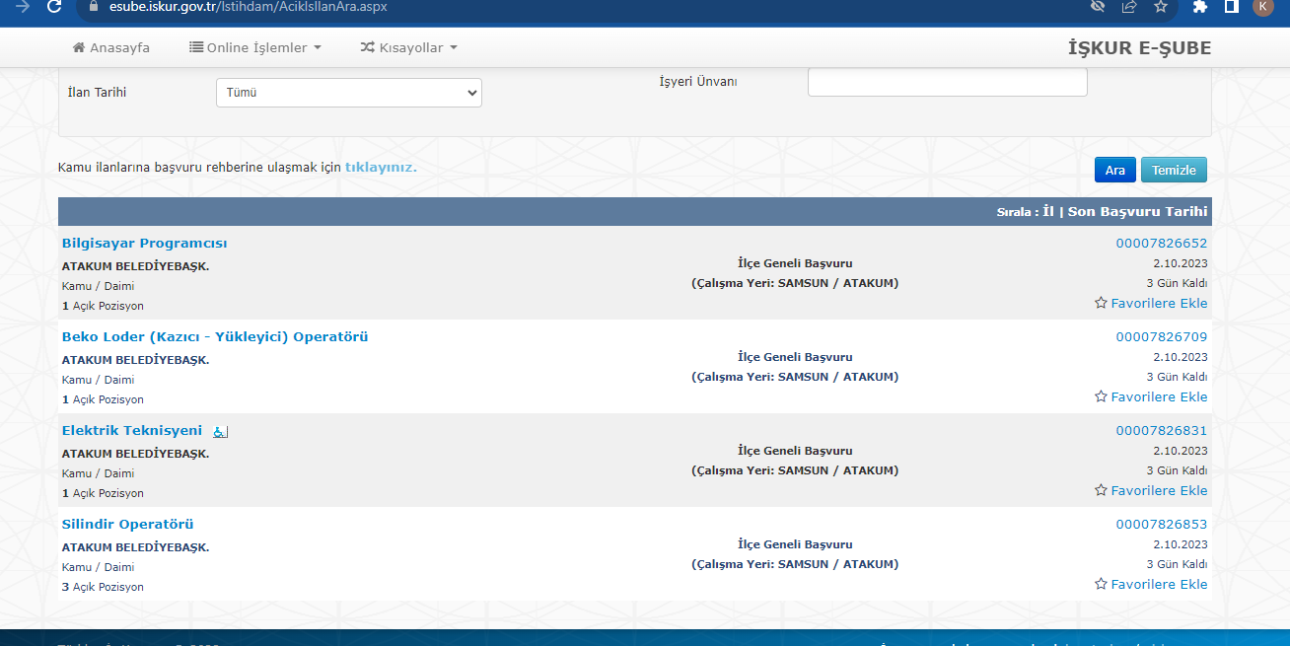Open Kısayollar dropdown menu
Screen dimensions: 1290x646
click(409, 47)
